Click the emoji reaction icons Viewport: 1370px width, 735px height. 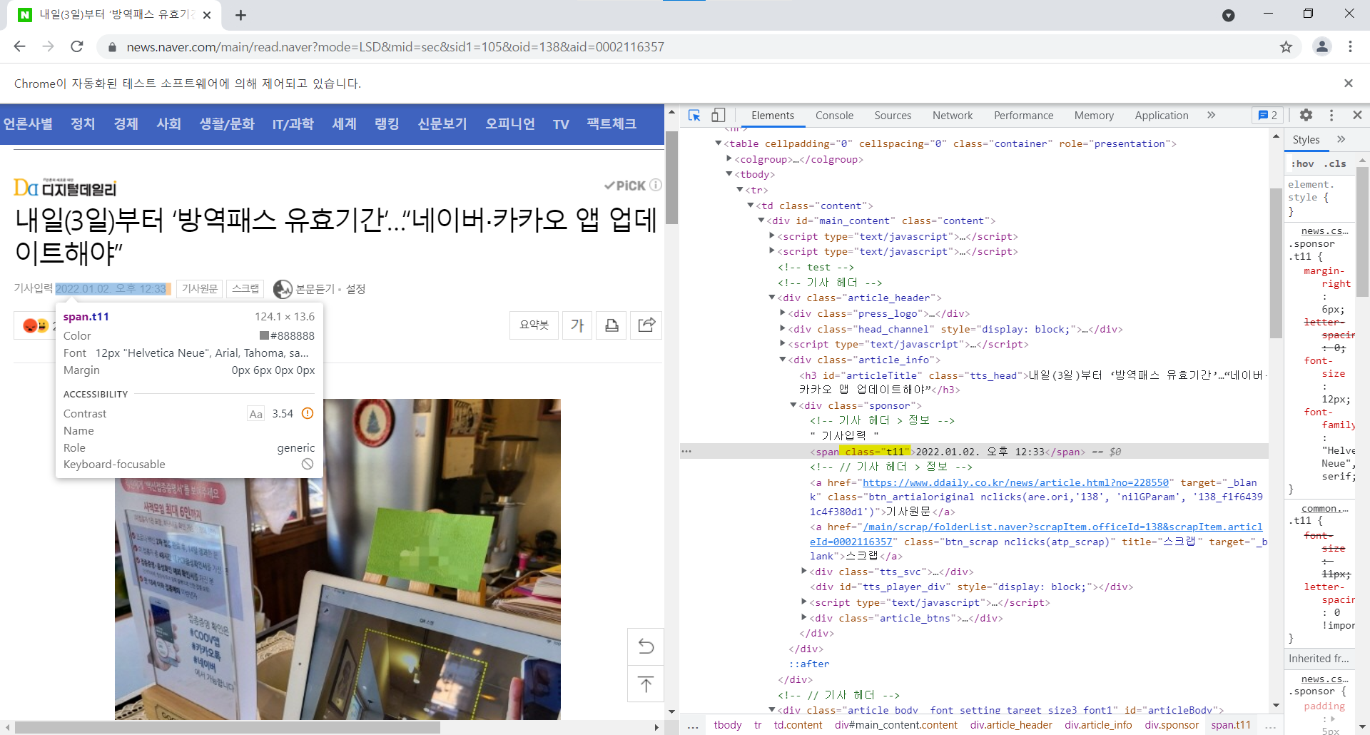tap(35, 325)
